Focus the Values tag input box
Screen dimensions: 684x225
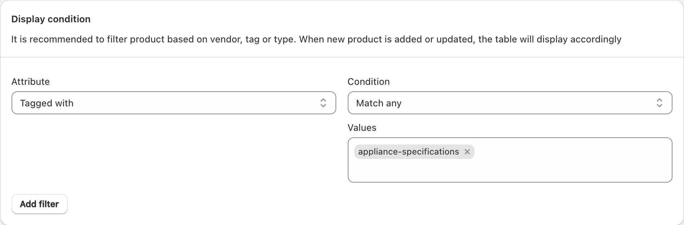coord(510,160)
